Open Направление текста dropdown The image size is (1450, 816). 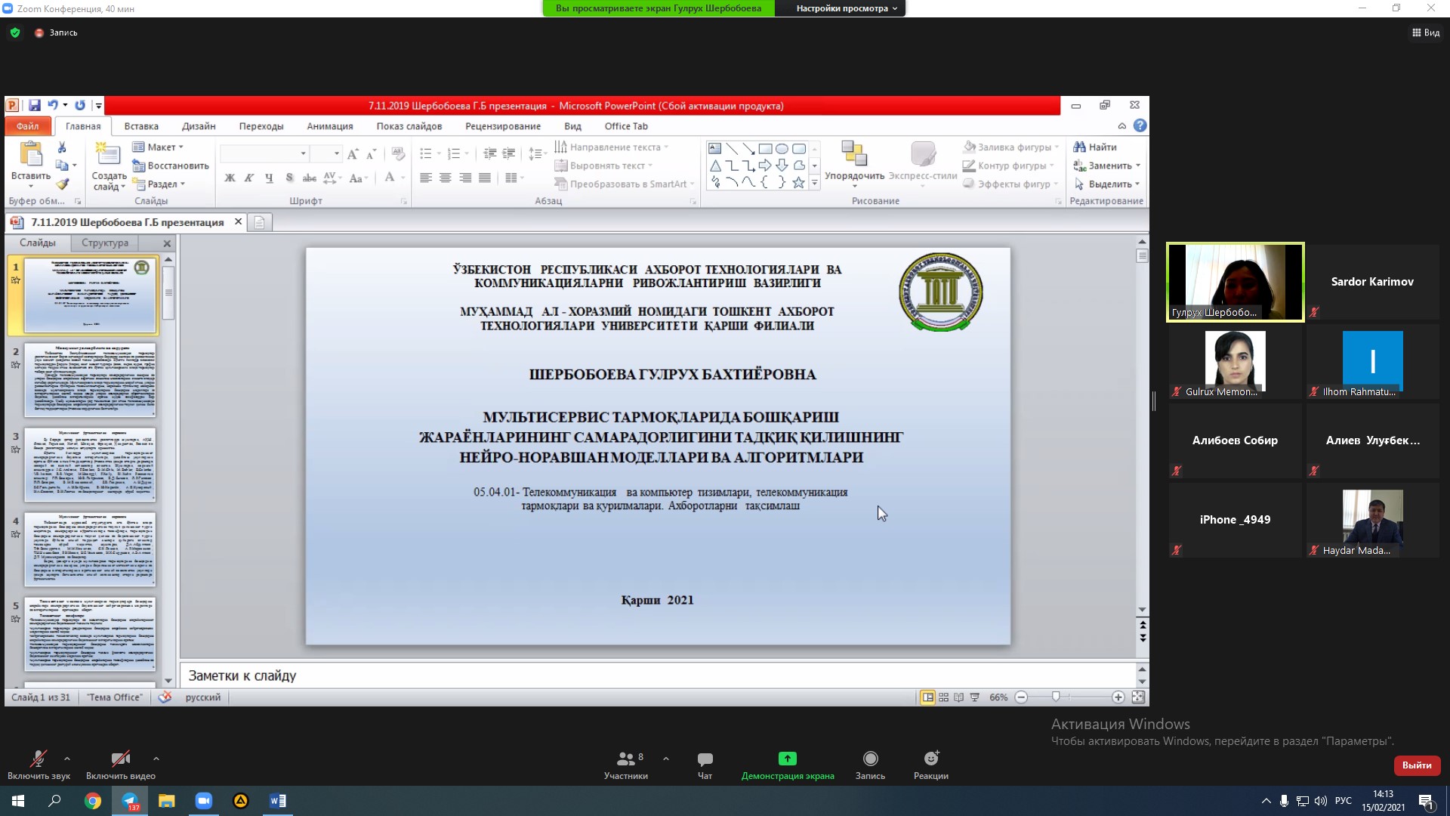coord(612,147)
